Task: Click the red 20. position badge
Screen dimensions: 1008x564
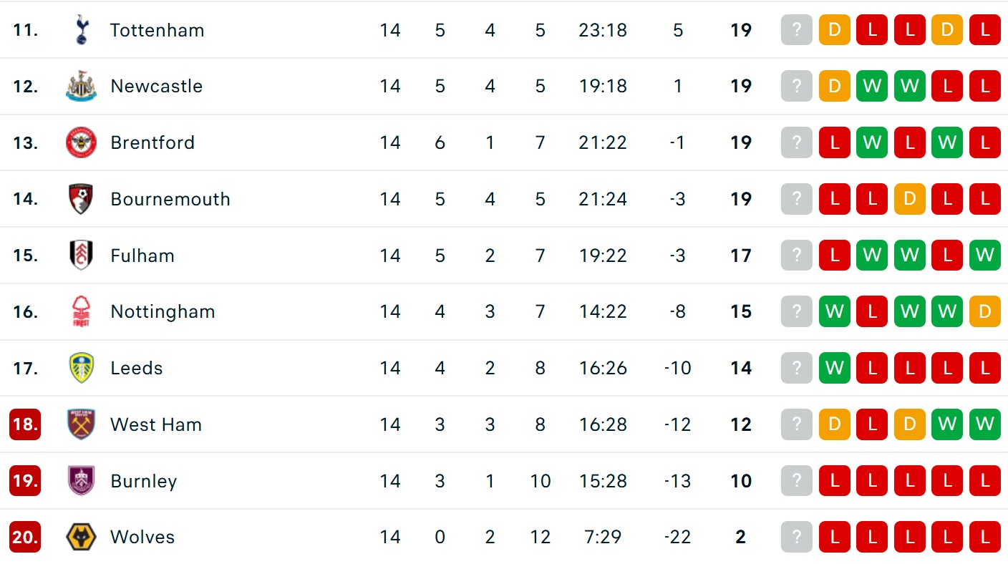Action: click(25, 537)
